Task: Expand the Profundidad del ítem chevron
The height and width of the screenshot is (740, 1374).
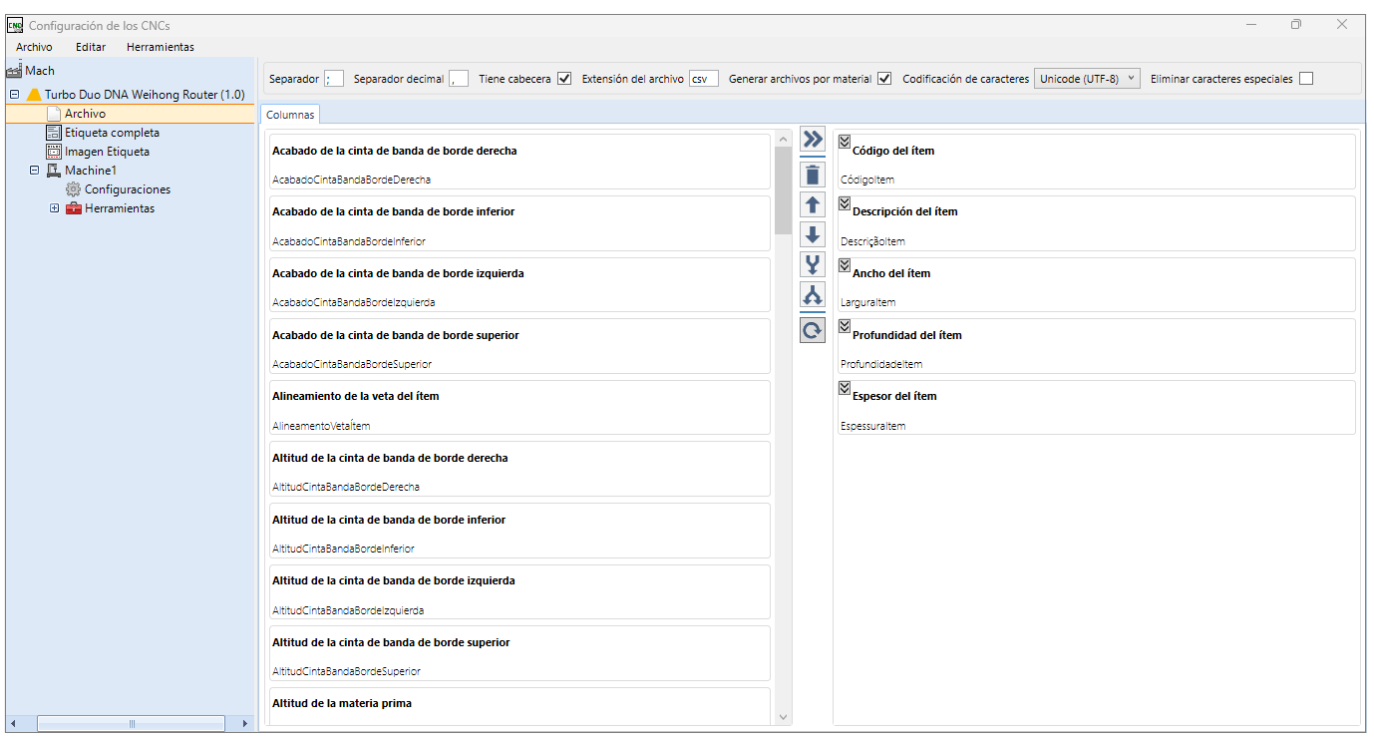Action: point(845,325)
